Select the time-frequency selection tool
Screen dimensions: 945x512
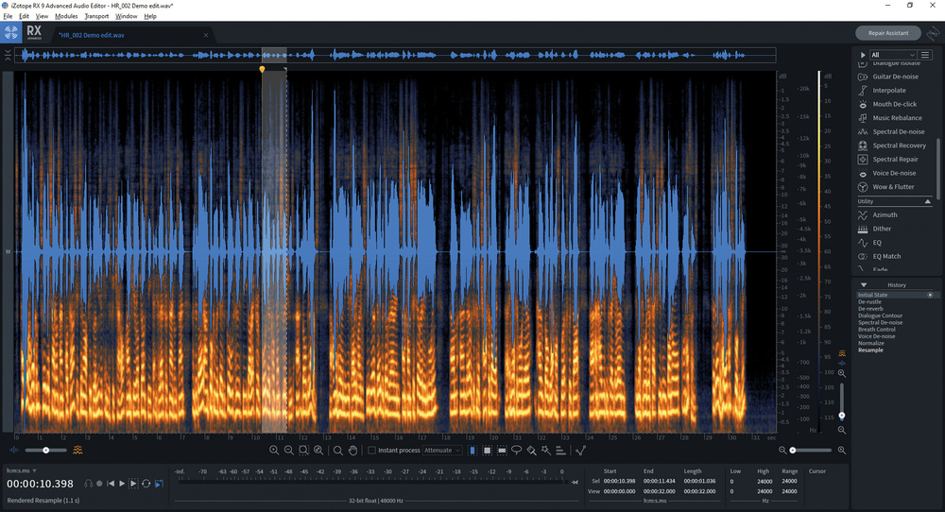click(487, 451)
